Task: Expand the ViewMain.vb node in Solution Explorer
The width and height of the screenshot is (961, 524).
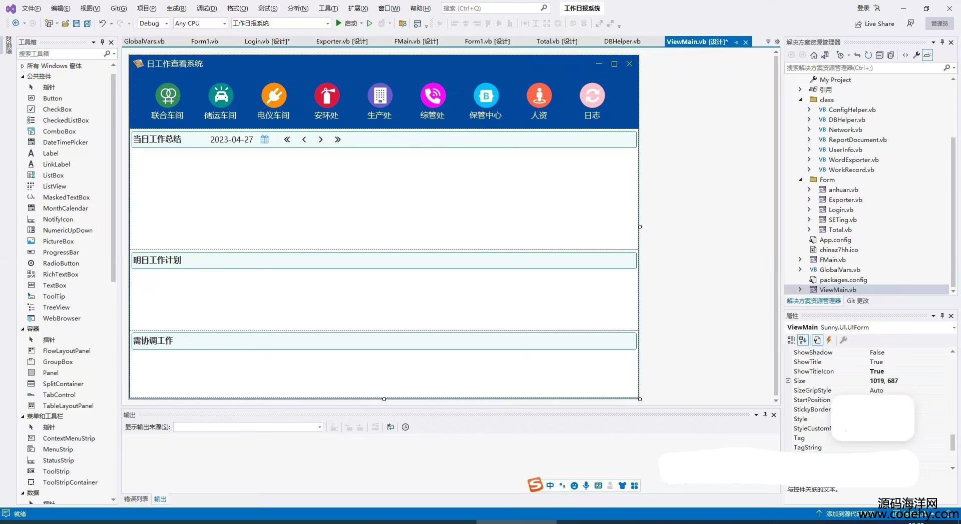Action: 800,289
